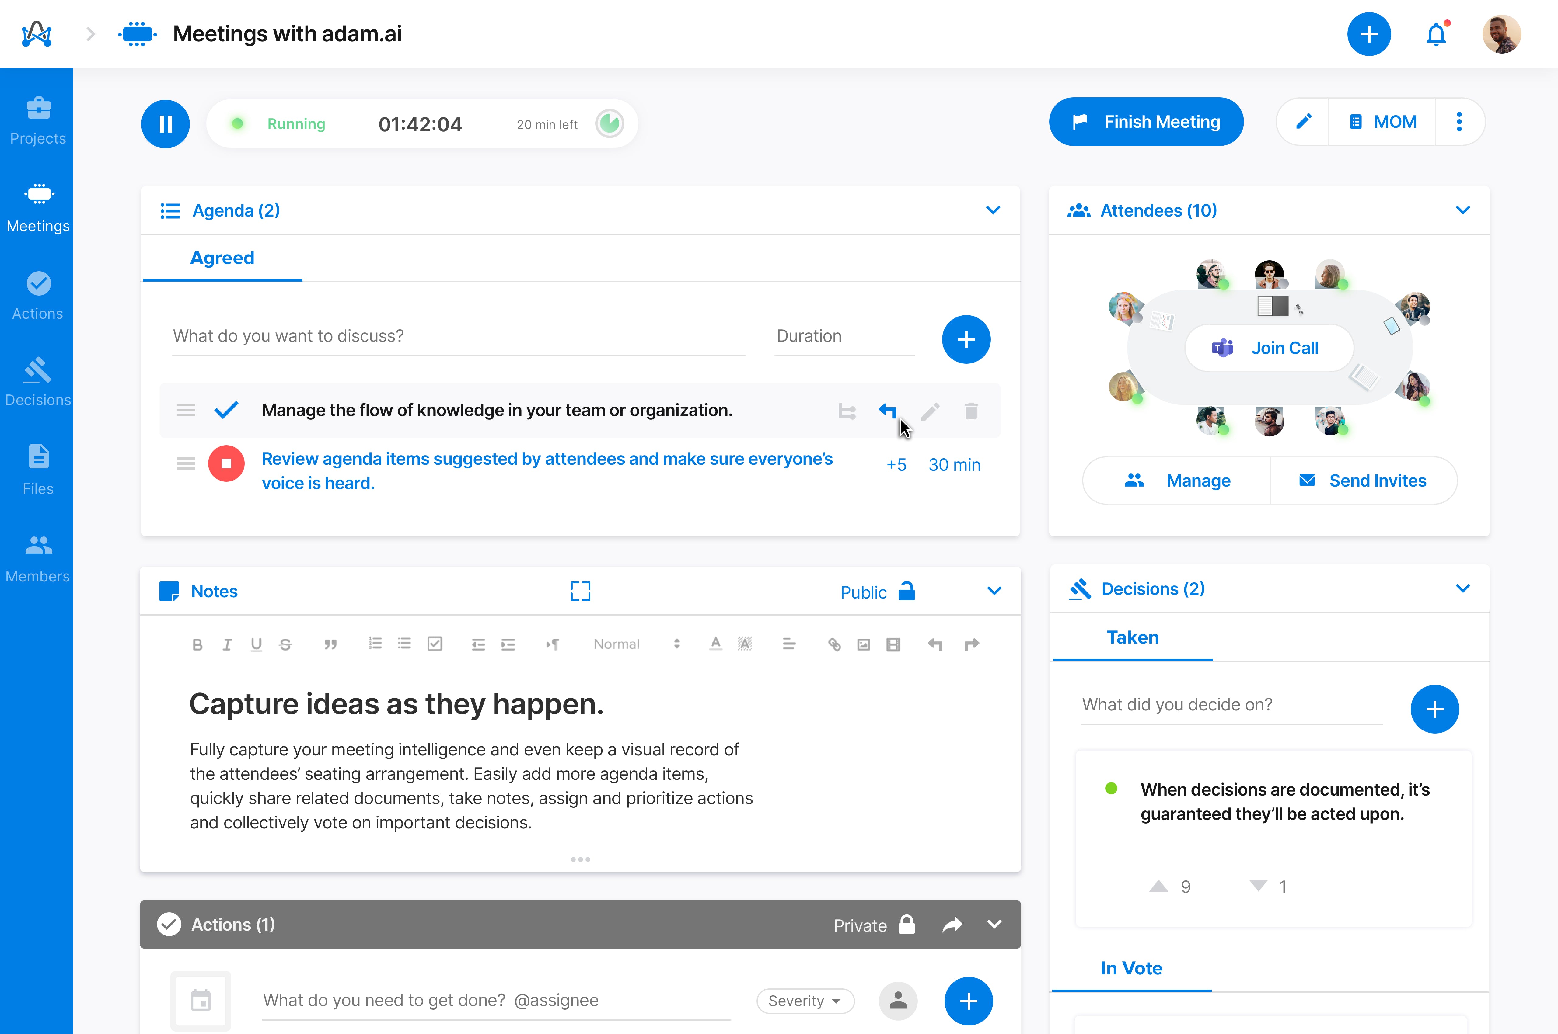Delete the knowledge flow agenda item

[971, 410]
